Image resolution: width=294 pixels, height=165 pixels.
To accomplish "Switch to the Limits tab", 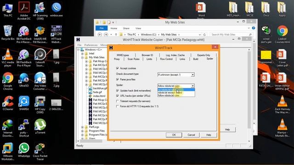I will coord(149,59).
